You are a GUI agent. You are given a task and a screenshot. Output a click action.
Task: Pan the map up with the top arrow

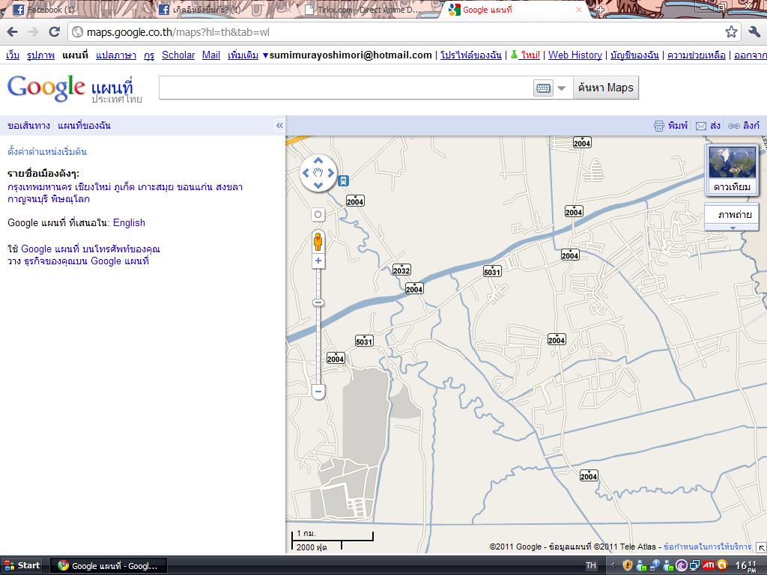(x=318, y=160)
